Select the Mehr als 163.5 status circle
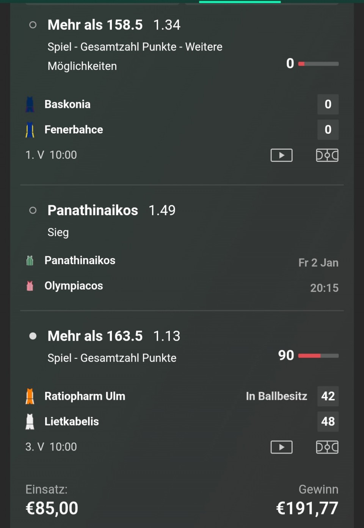 tap(33, 336)
